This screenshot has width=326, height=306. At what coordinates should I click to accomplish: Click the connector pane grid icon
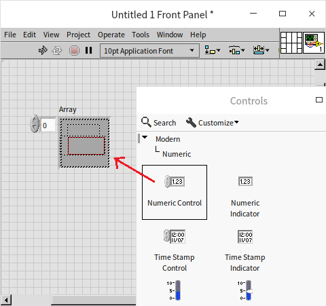(291, 43)
